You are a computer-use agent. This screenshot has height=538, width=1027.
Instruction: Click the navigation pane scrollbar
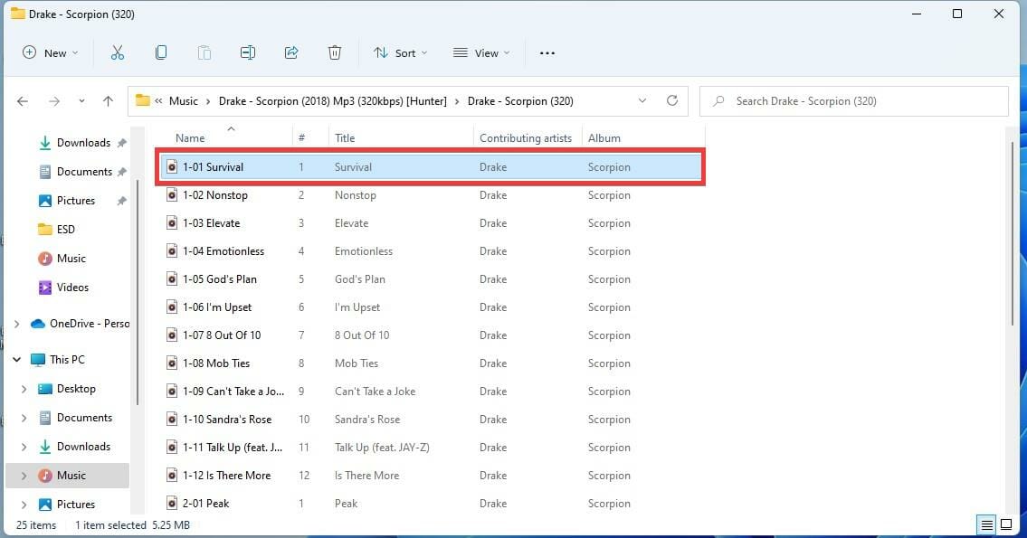137,291
